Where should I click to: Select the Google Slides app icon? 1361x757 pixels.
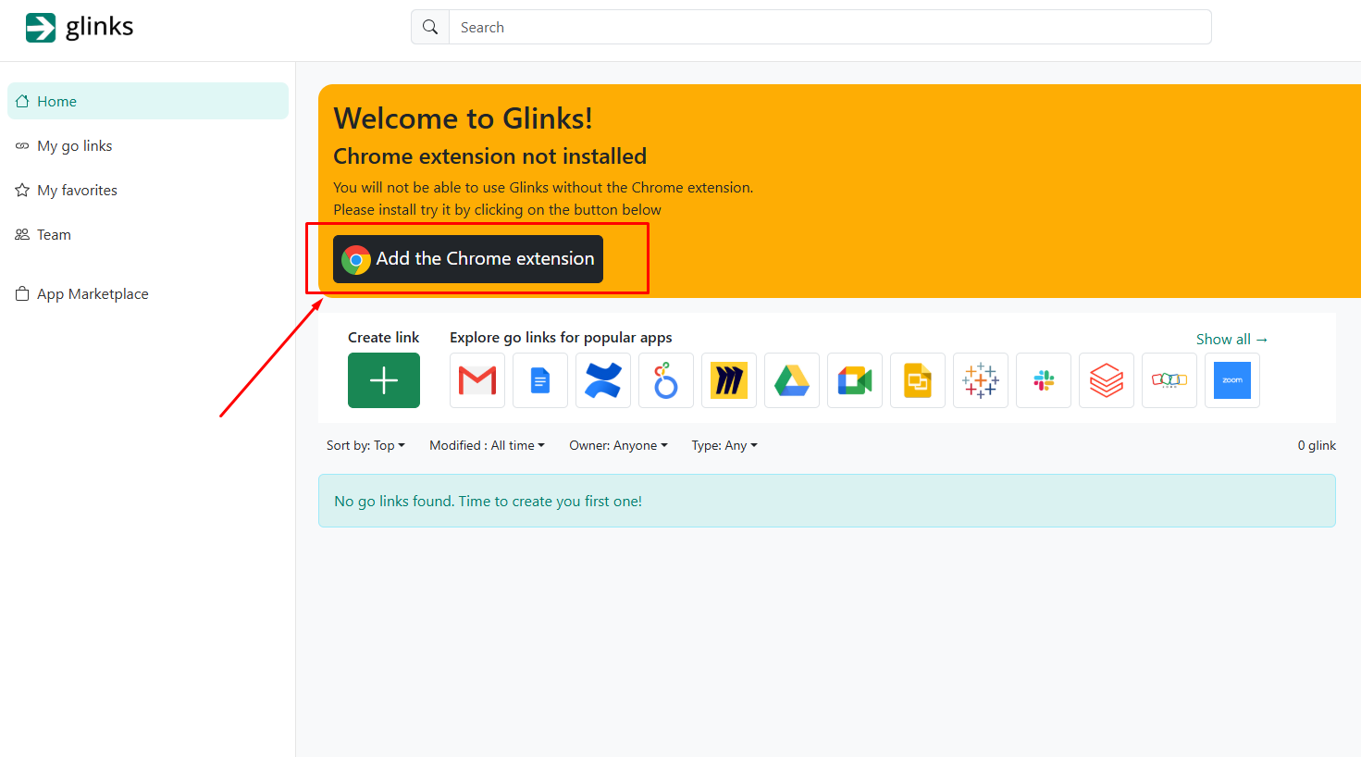tap(918, 380)
